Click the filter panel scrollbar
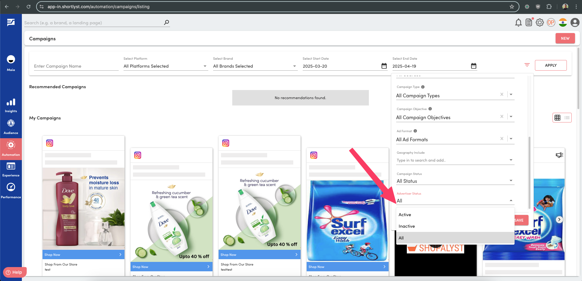582x281 pixels. pos(529,173)
